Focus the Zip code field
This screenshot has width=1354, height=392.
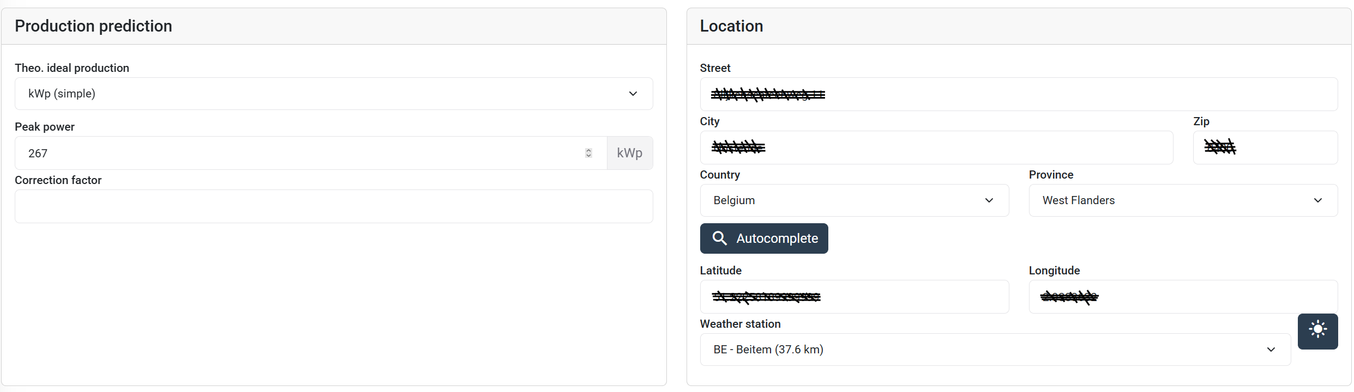pyautogui.click(x=1265, y=148)
